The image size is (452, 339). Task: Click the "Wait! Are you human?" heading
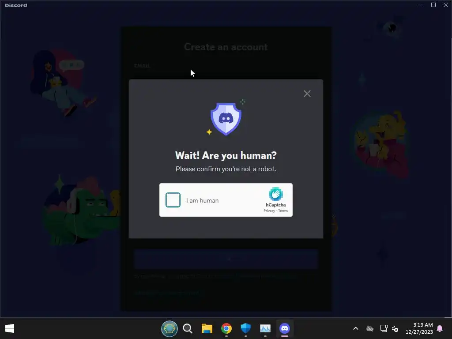coord(226,155)
